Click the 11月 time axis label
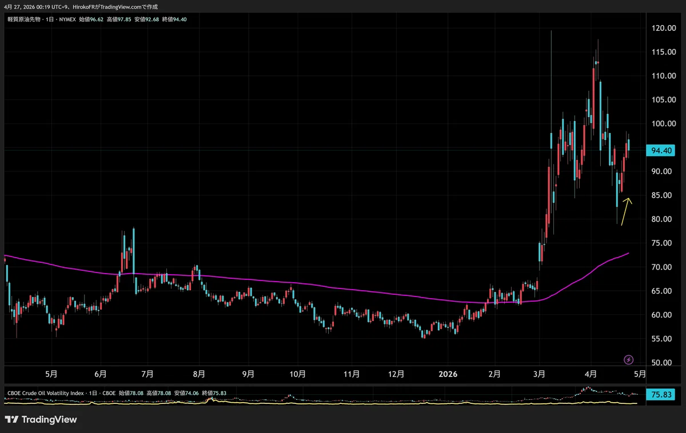The image size is (686, 433). click(x=352, y=375)
